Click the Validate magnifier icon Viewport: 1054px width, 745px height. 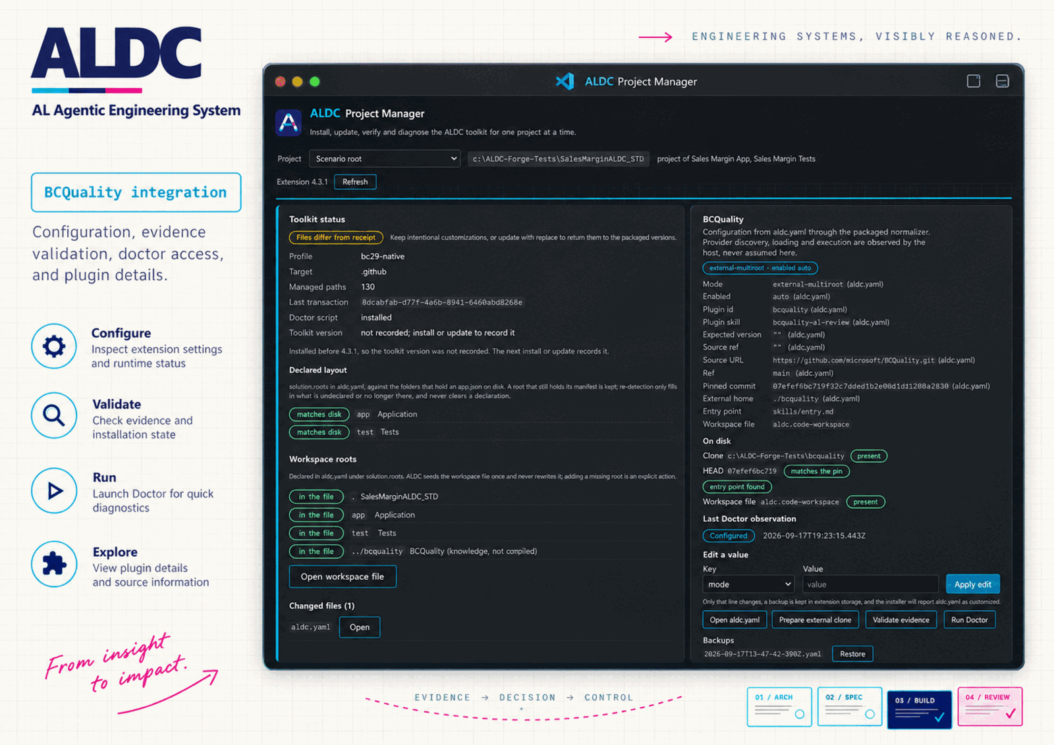pyautogui.click(x=54, y=416)
